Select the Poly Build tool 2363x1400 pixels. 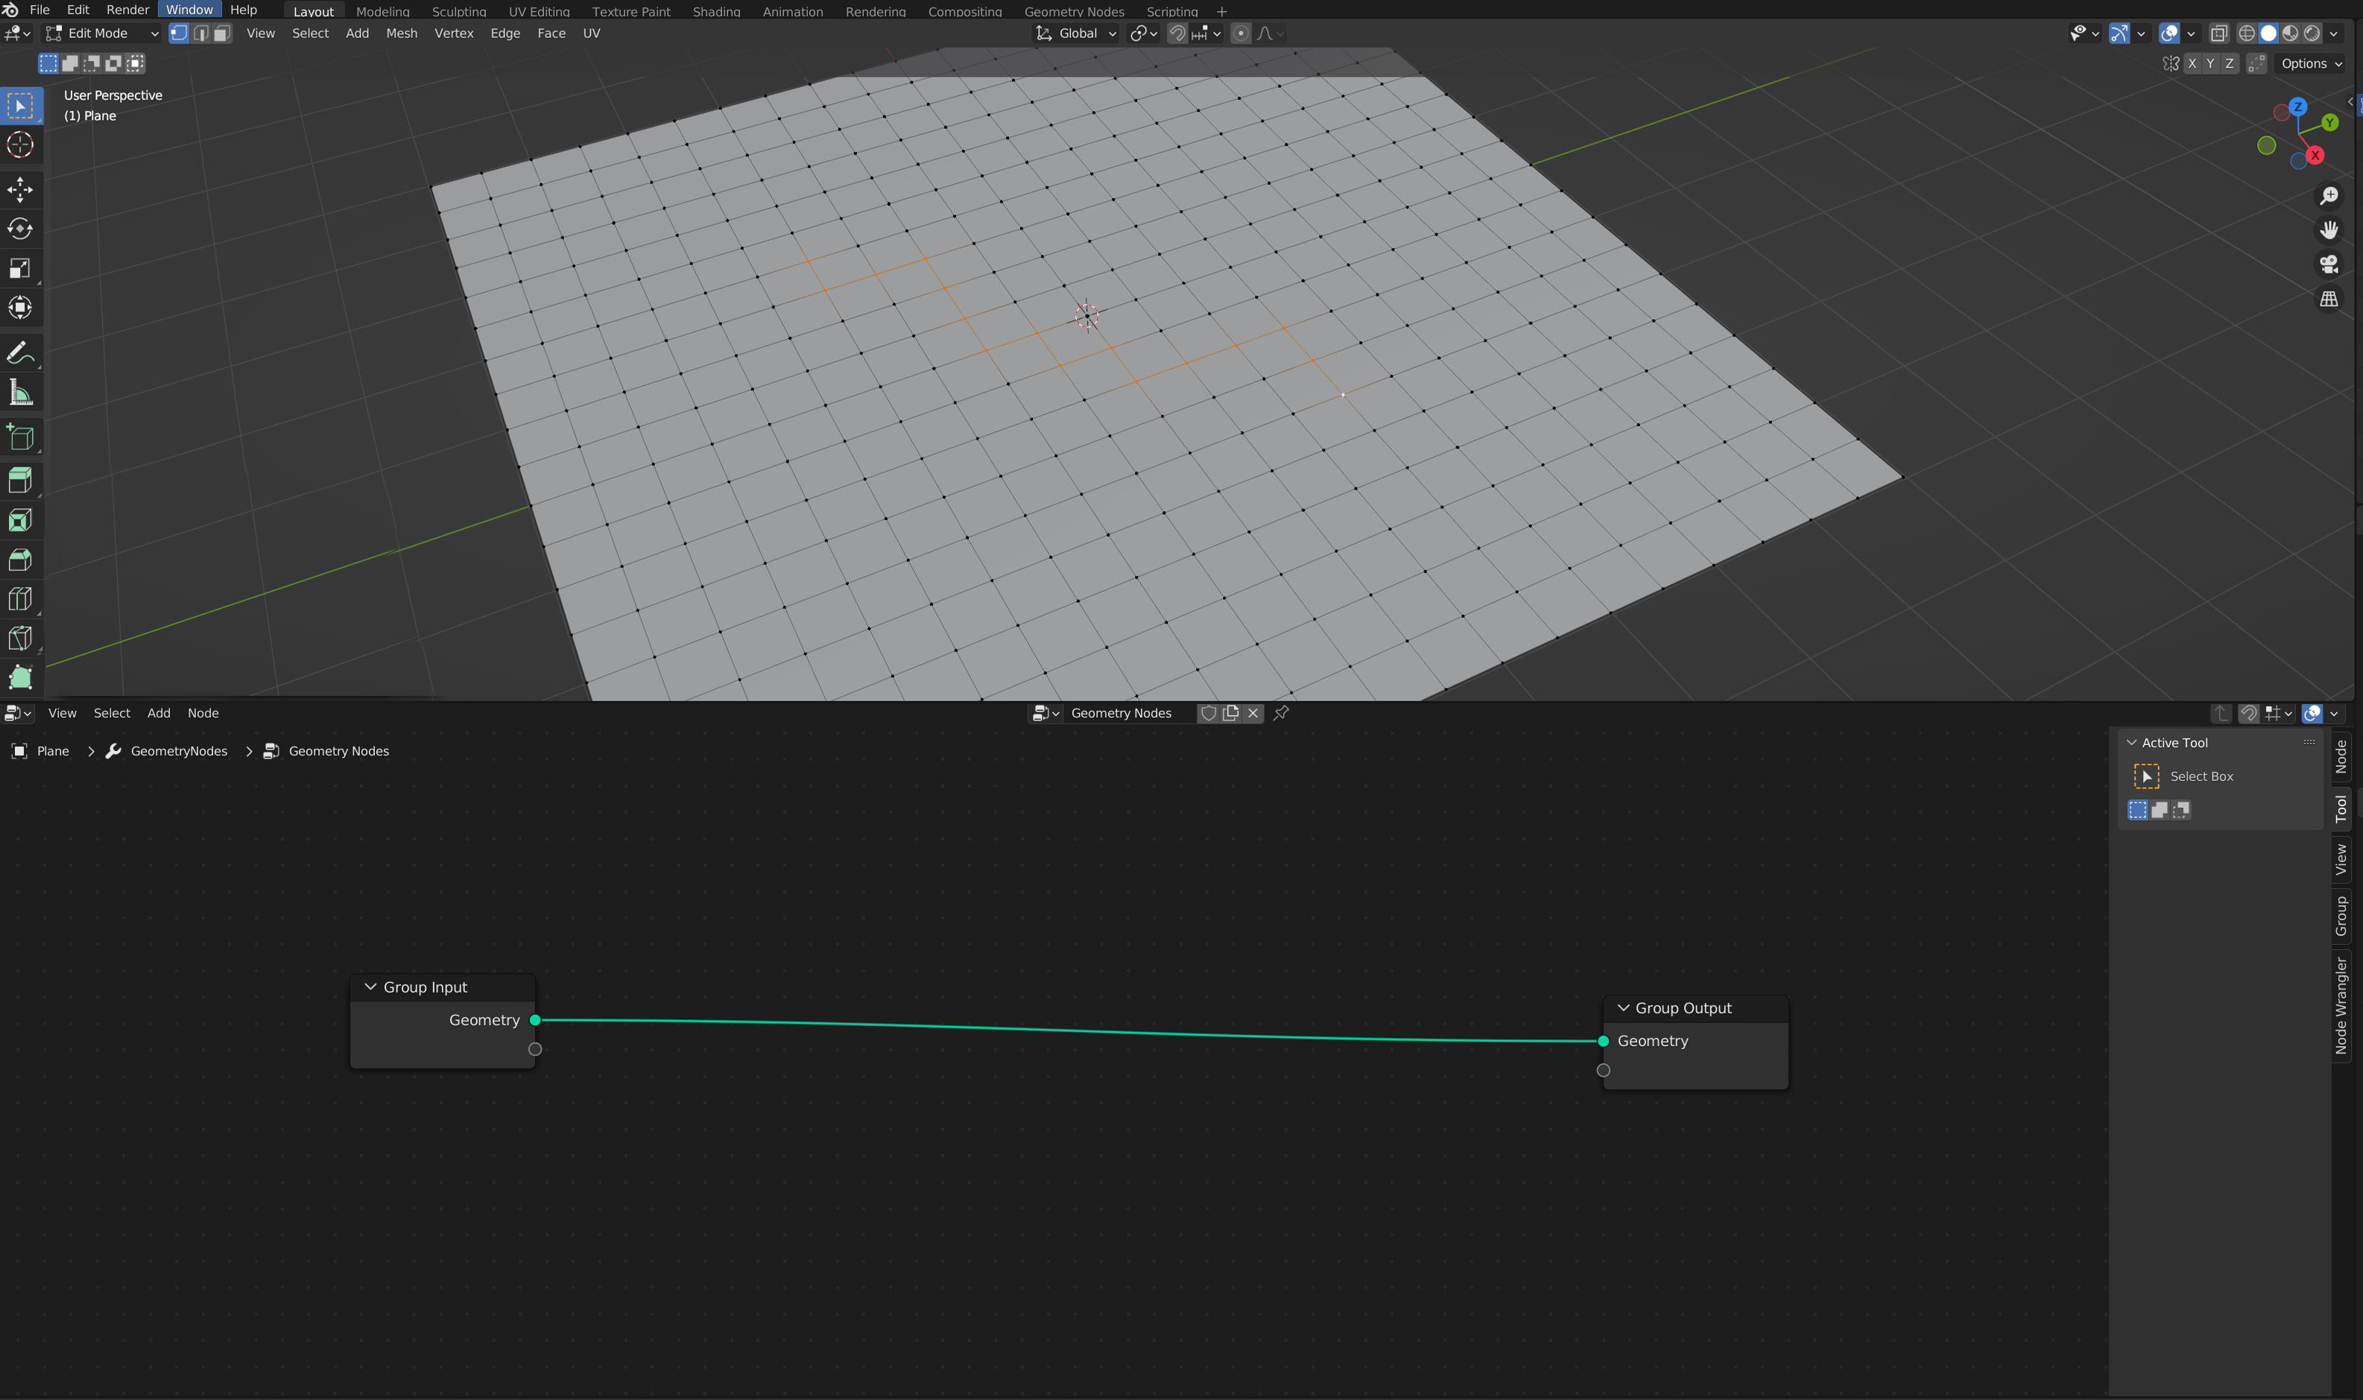click(20, 677)
